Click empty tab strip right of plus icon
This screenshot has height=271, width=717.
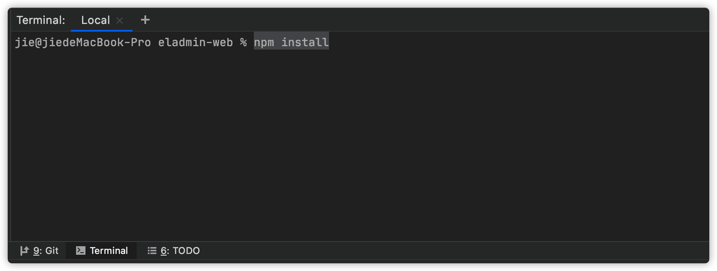click(427, 20)
